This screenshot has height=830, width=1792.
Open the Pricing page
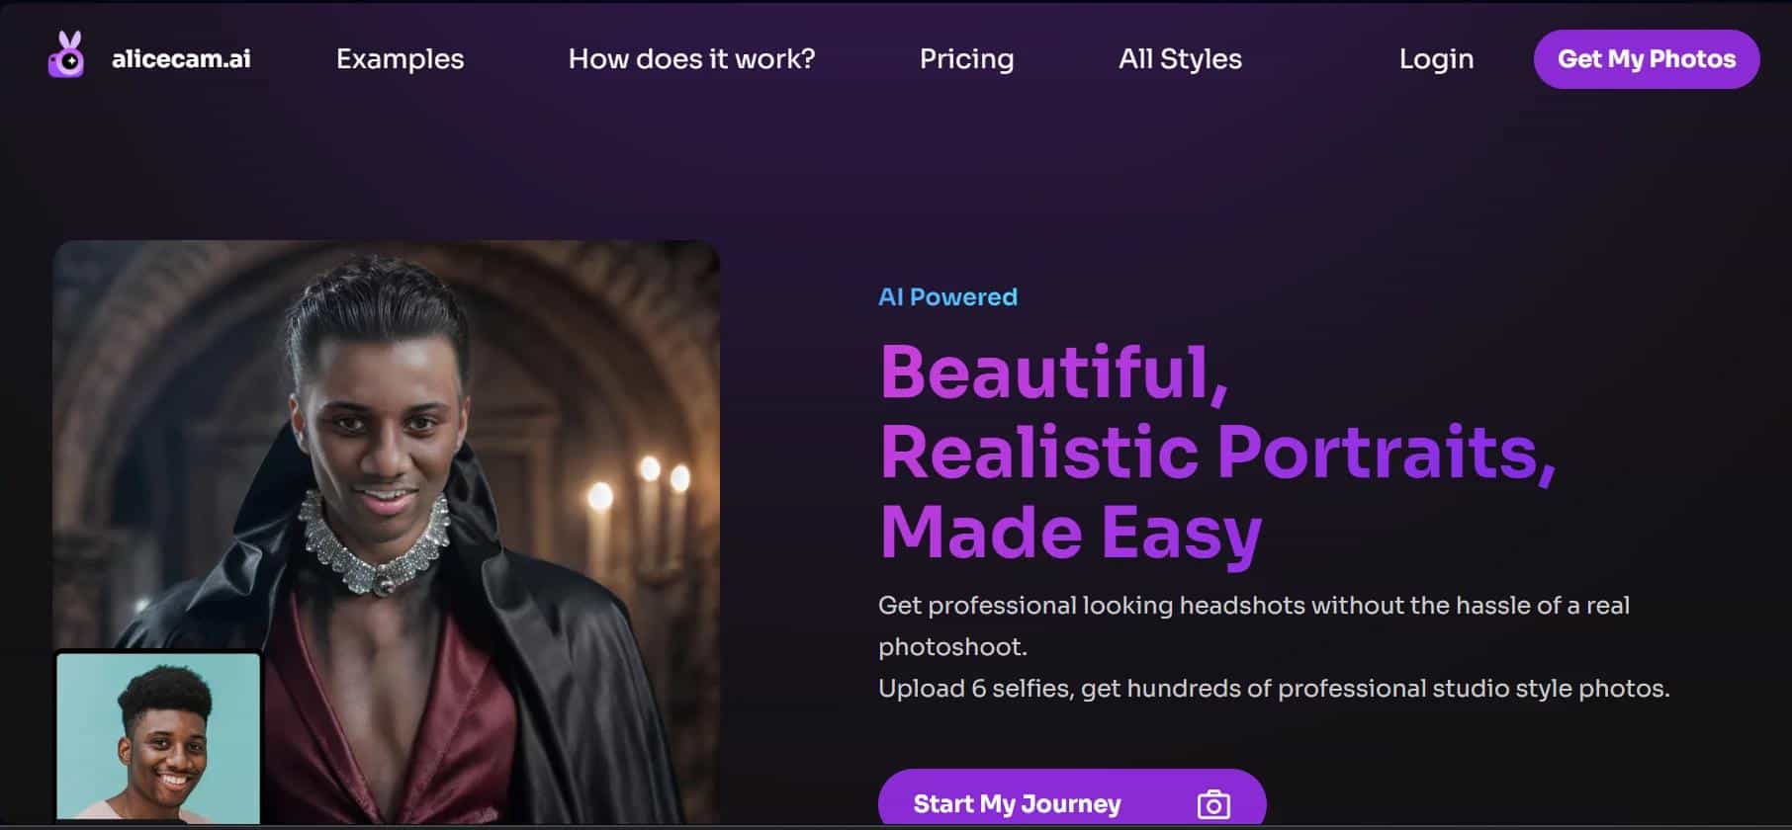coord(966,59)
